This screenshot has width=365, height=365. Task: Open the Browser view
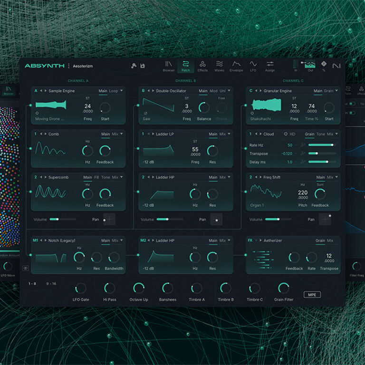click(x=169, y=66)
